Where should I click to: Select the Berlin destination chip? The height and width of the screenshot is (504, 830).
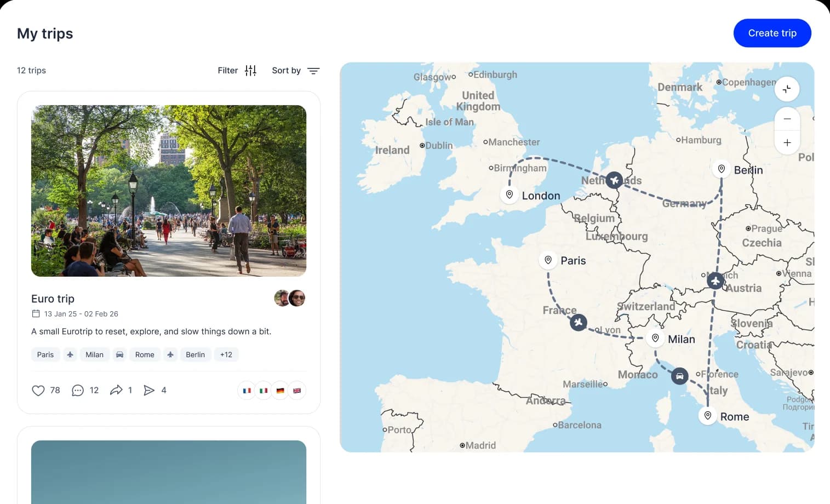(195, 354)
